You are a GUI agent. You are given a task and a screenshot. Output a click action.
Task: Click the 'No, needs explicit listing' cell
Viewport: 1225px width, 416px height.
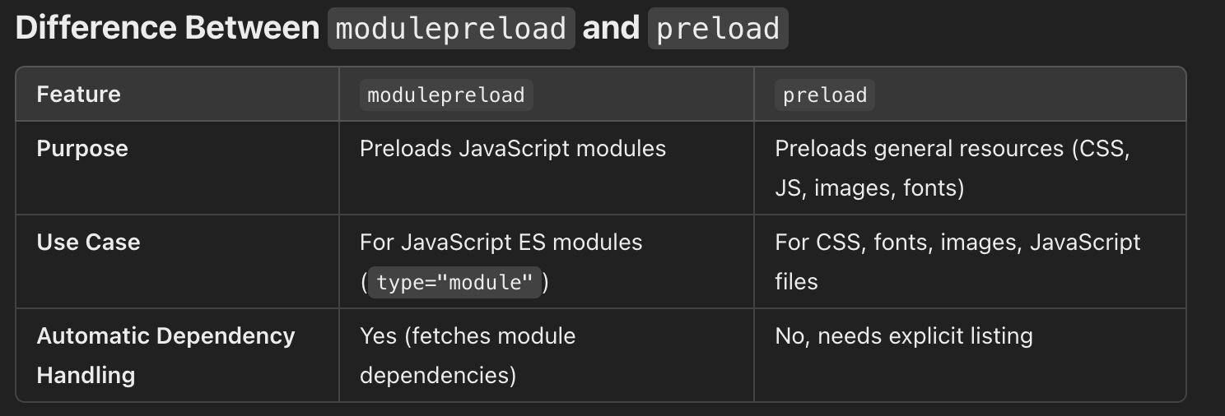coord(904,336)
